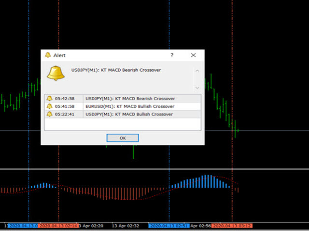Image resolution: width=309 pixels, height=231 pixels.
Task: Click the 05:42:58 time cell
Action: click(65, 98)
